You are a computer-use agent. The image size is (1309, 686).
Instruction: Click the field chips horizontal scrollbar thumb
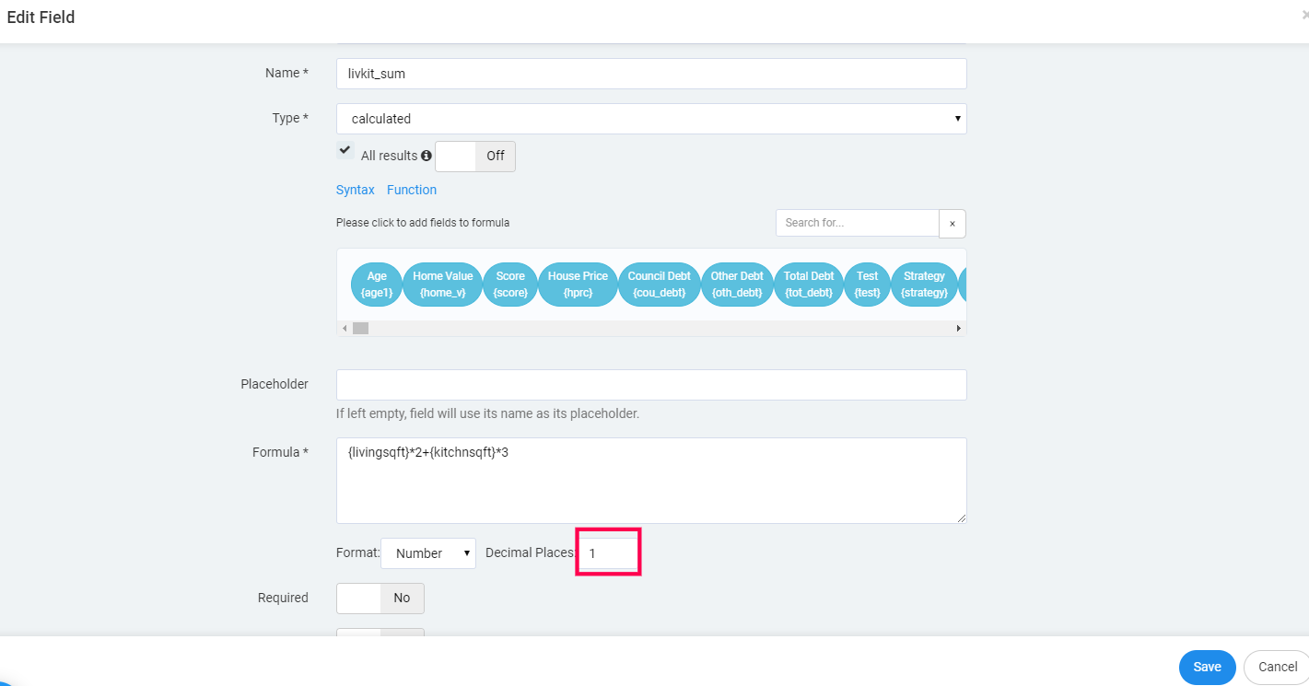coord(360,328)
